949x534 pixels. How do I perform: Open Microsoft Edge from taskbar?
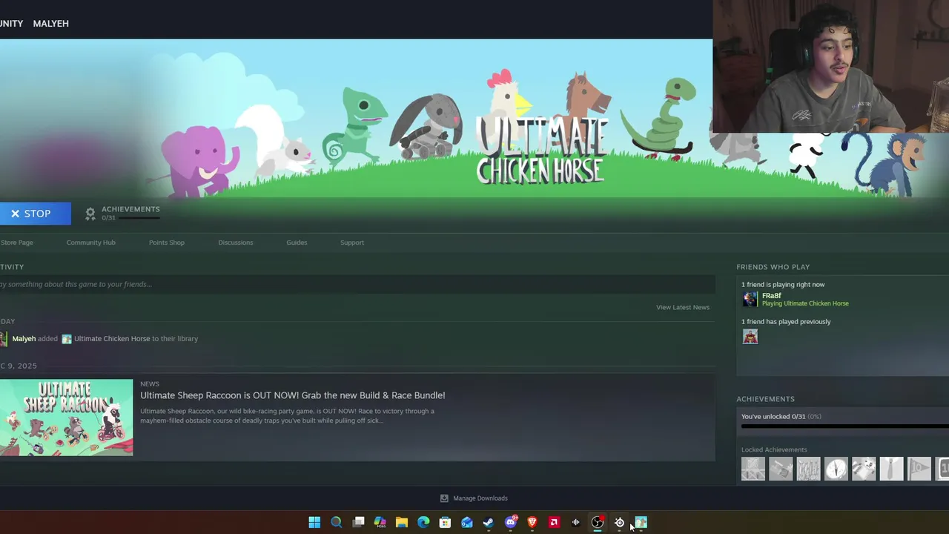(x=423, y=523)
